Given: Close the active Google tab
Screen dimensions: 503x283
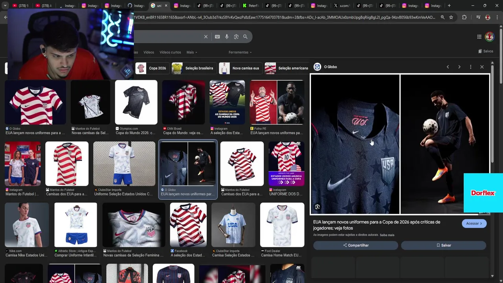Looking at the screenshot, I should coord(166,6).
